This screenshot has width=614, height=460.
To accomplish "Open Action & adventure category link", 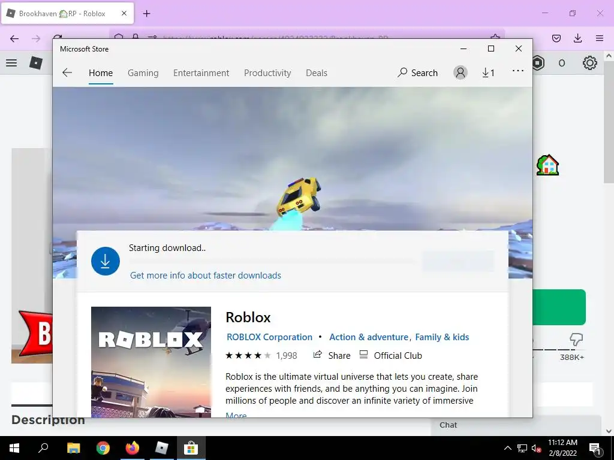I will click(369, 337).
